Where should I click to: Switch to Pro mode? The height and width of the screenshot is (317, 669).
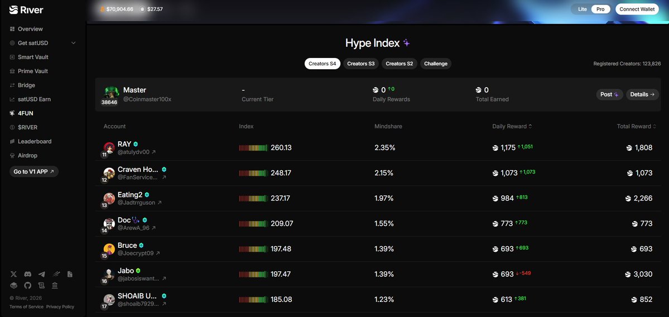coord(600,9)
